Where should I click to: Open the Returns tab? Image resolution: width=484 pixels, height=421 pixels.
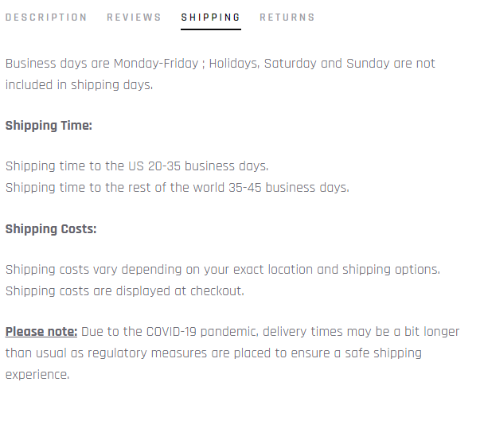pyautogui.click(x=287, y=18)
